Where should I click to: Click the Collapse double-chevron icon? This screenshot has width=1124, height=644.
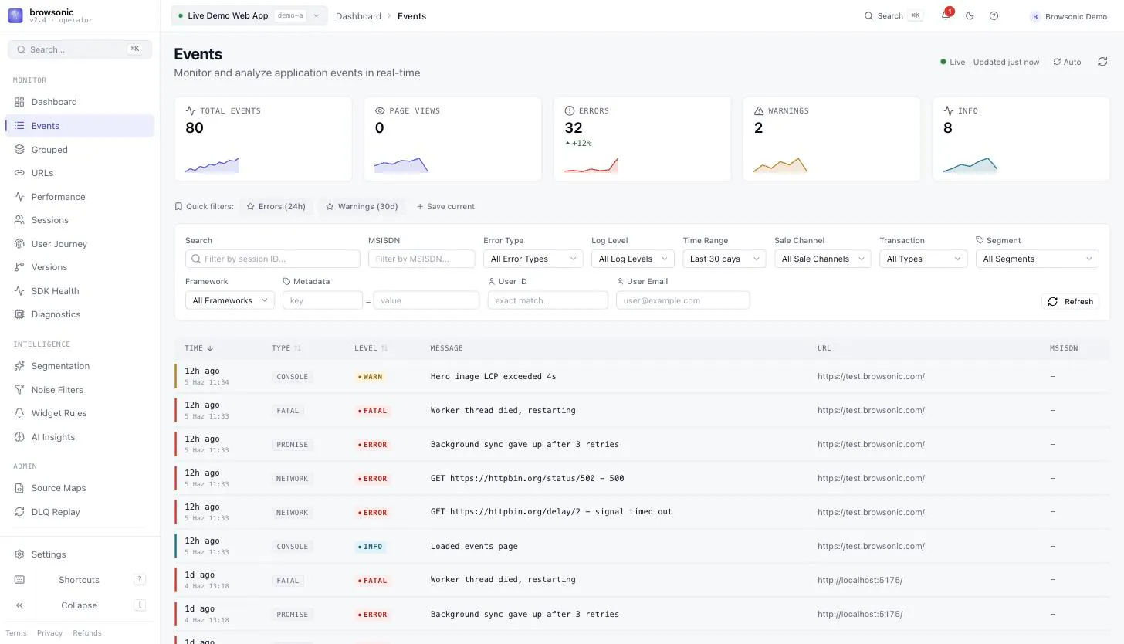[19, 605]
